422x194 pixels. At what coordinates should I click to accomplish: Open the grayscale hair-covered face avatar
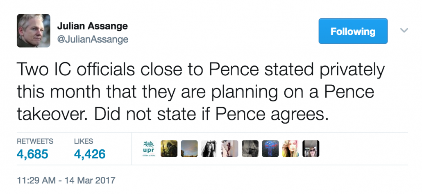(x=250, y=149)
